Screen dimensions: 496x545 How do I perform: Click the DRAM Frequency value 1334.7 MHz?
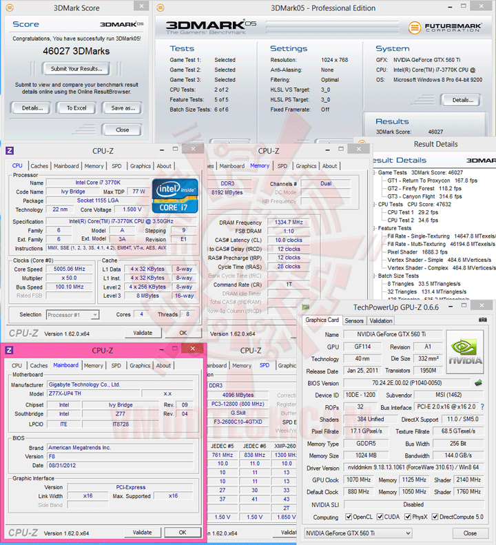pos(289,222)
